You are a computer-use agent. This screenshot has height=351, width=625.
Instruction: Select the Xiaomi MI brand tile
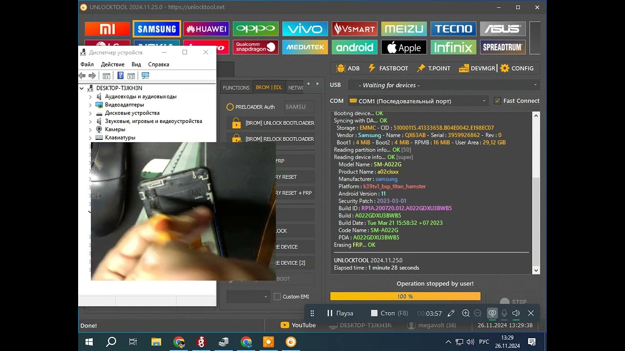click(x=107, y=29)
